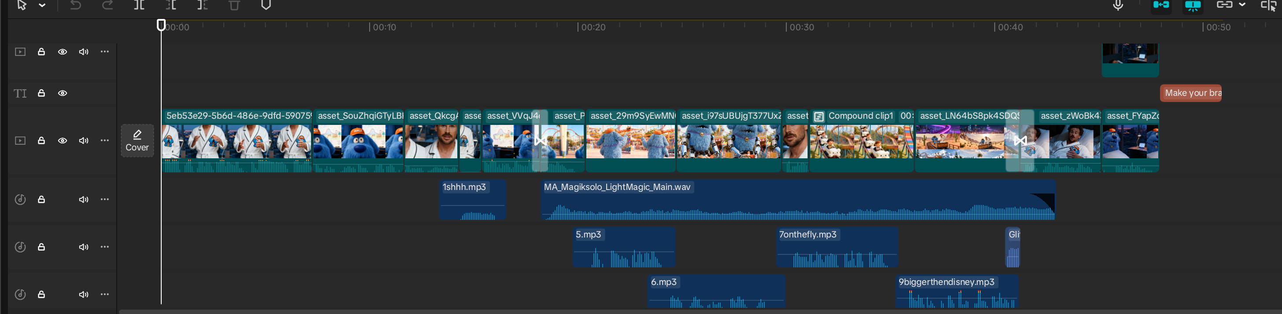Click audio icon of 1shhh.mp3 track
The image size is (1282, 314).
pos(20,199)
